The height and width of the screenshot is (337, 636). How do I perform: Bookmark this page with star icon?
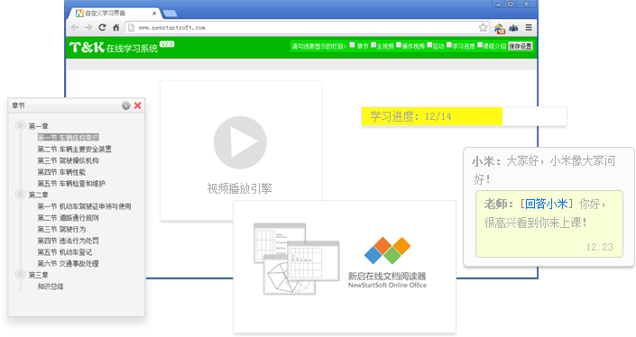pos(483,28)
